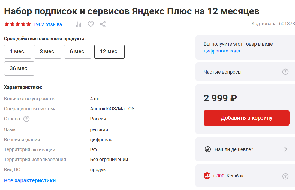Choose the 3 мес. subscription term
This screenshot has width=295, height=190.
pyautogui.click(x=48, y=52)
